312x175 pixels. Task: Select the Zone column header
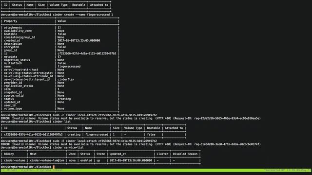[x=72, y=154]
